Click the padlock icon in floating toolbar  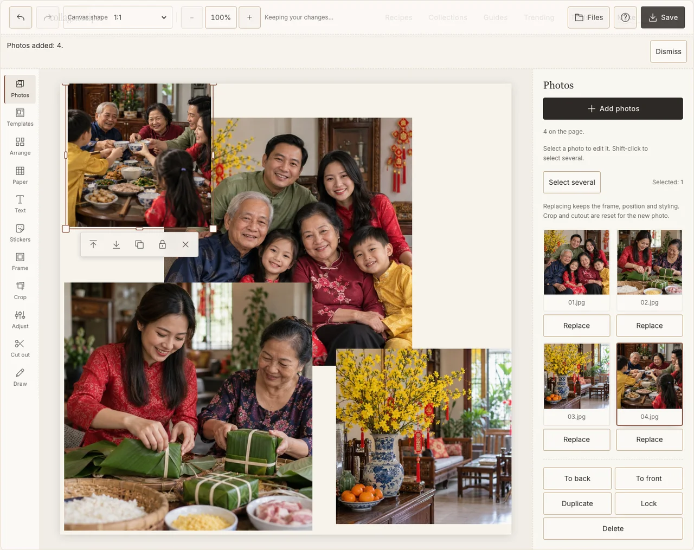(x=162, y=244)
